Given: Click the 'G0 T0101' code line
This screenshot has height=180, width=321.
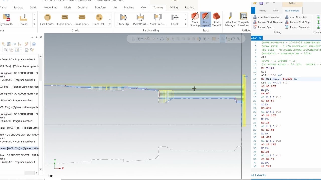Looking at the screenshot, I should [268, 68].
